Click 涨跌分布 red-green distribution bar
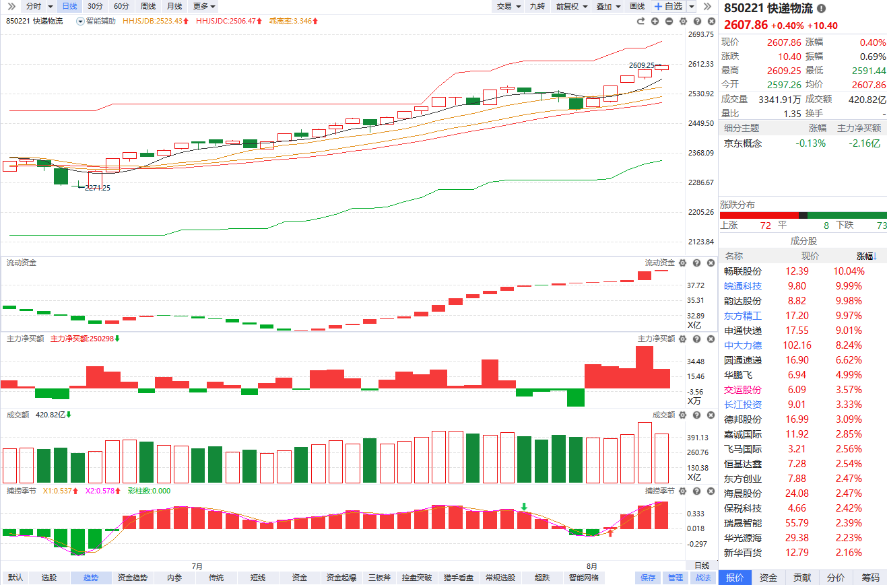This screenshot has width=887, height=585. pyautogui.click(x=803, y=215)
